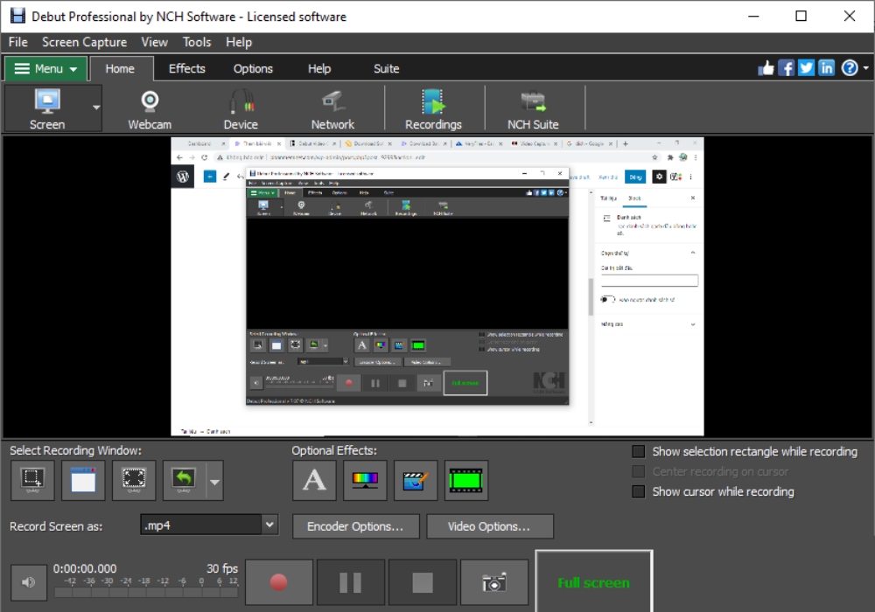Select Network capture source

332,110
